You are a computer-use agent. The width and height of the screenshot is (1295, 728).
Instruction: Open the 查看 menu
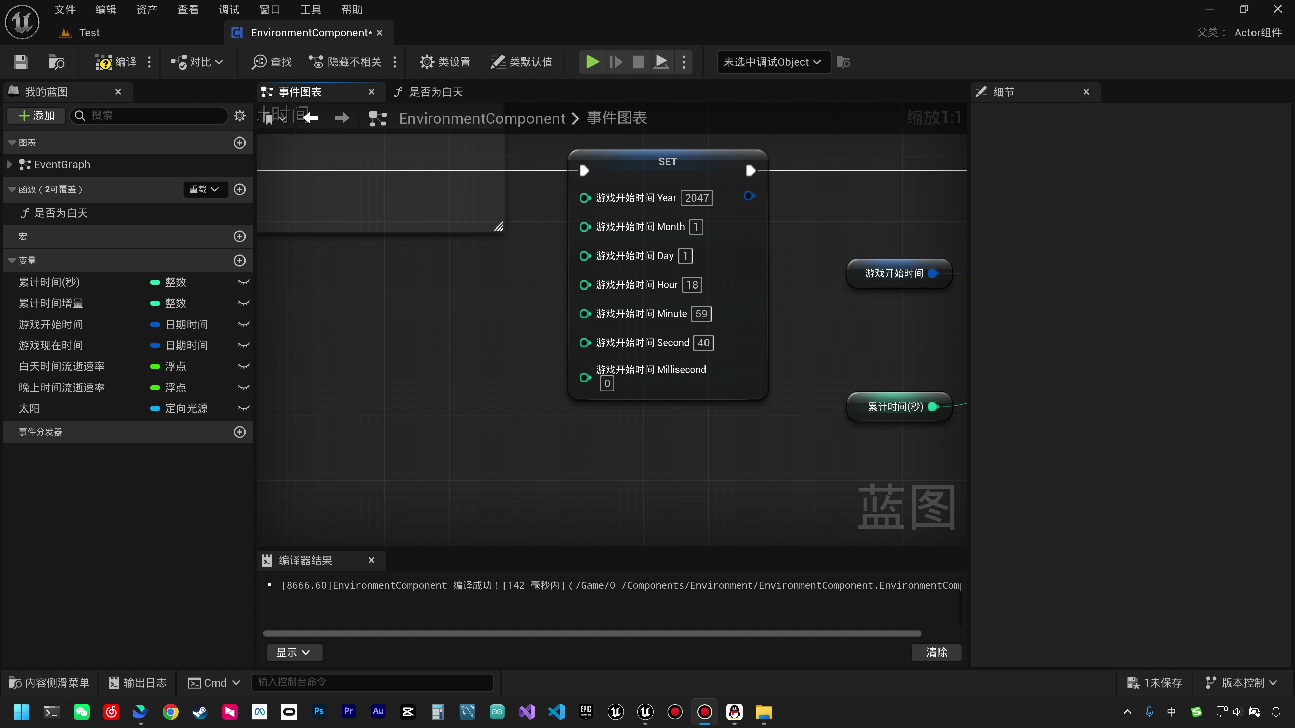point(188,9)
